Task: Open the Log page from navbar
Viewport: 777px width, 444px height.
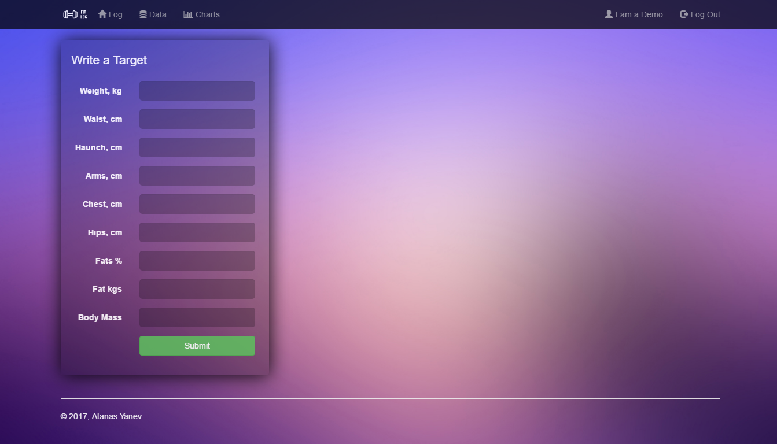Action: [115, 14]
